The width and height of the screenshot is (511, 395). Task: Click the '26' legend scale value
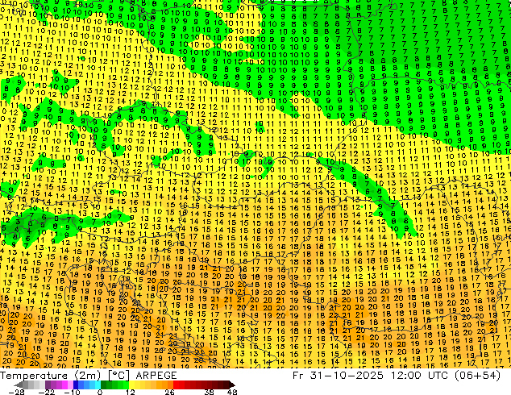tap(169, 392)
